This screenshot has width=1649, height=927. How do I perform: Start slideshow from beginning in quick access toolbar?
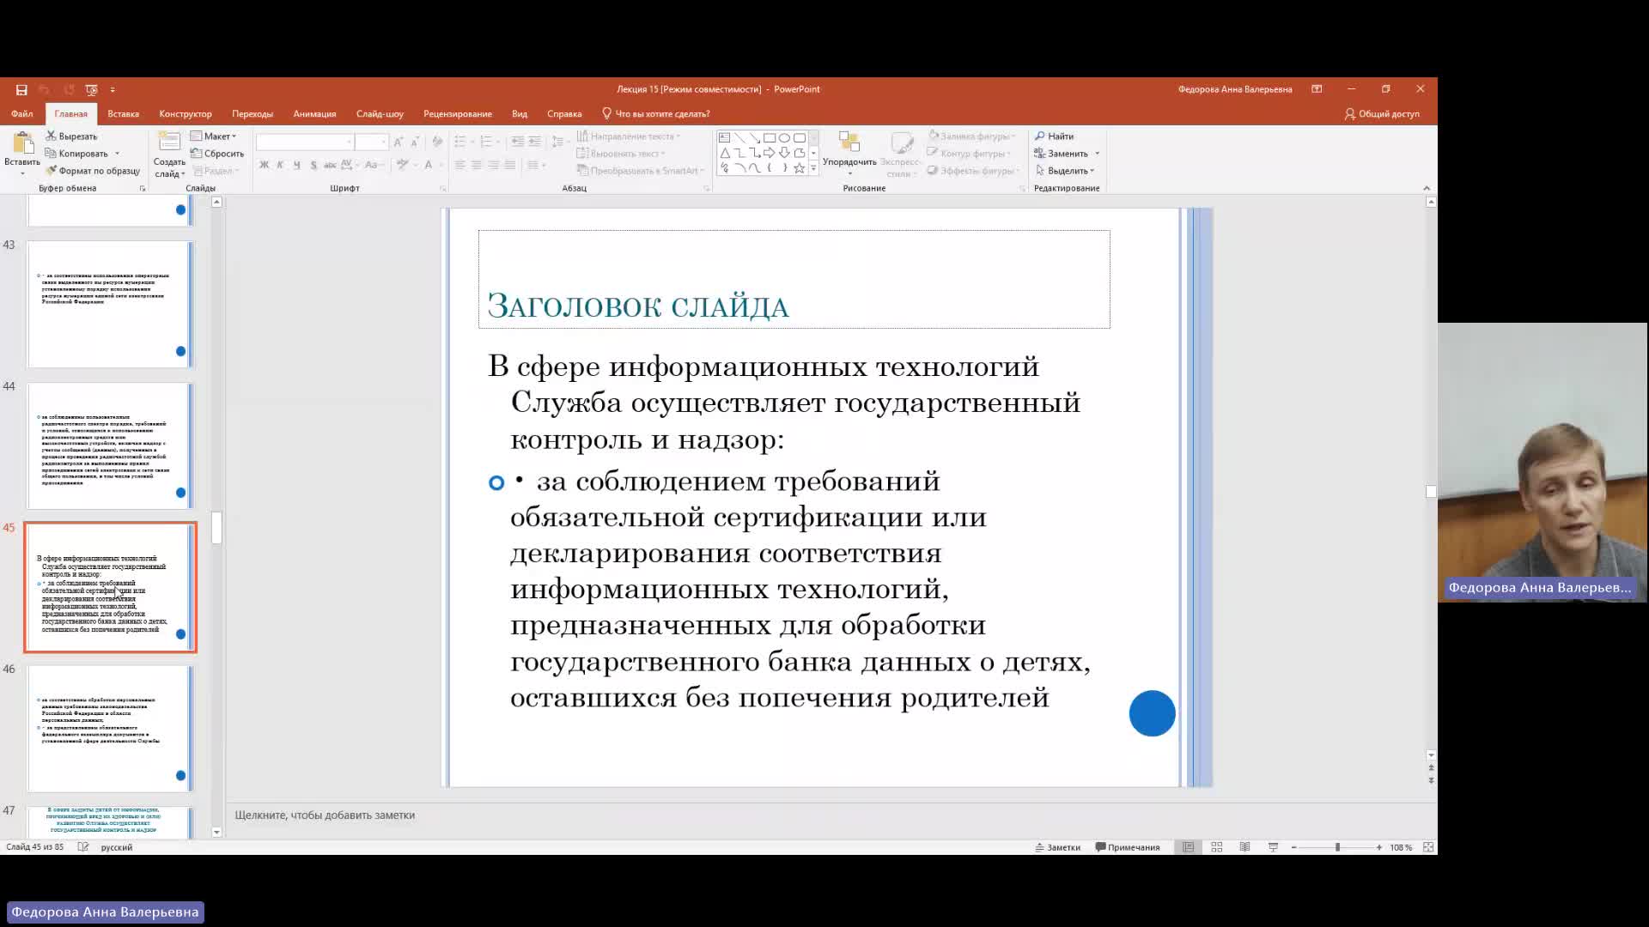(x=91, y=89)
